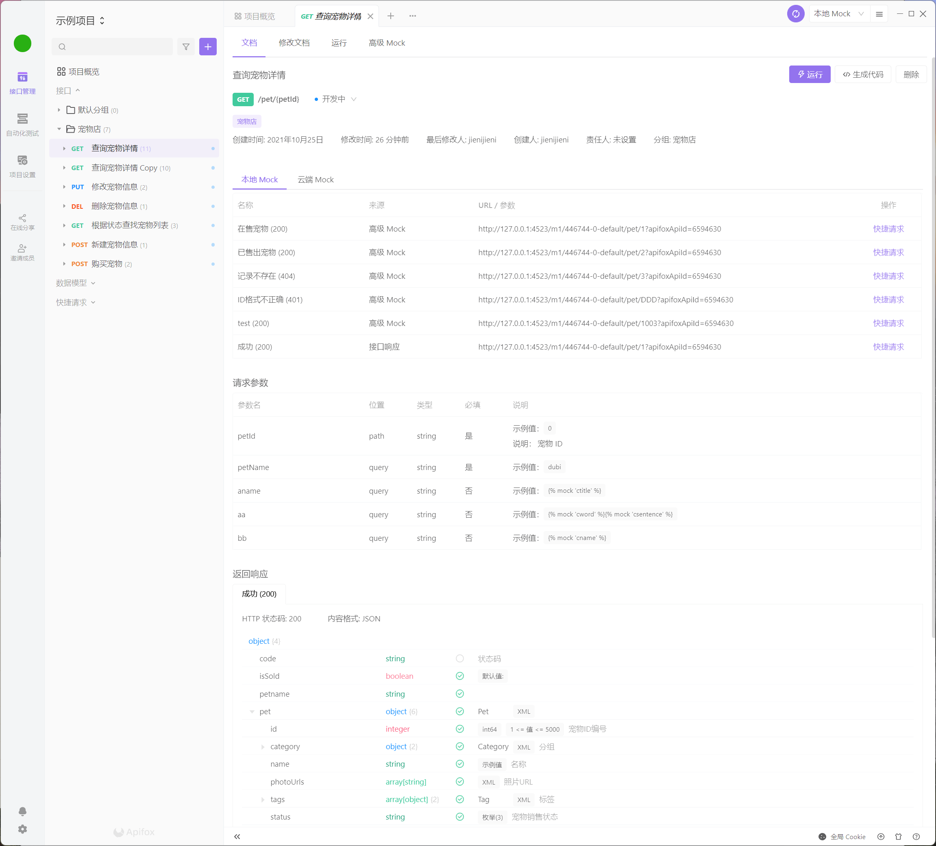The height and width of the screenshot is (846, 936).
Task: Open the hamburger menu in the top right
Action: coord(879,13)
